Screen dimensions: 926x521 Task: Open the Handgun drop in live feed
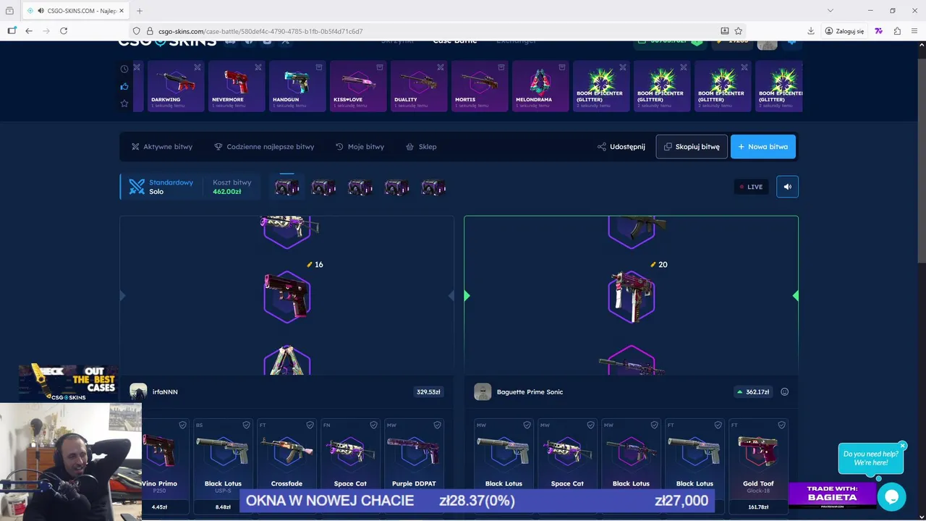(297, 86)
